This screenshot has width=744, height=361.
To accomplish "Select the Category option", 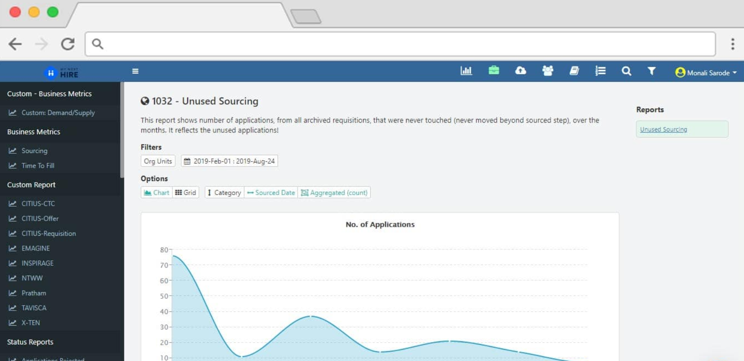I will (x=224, y=193).
